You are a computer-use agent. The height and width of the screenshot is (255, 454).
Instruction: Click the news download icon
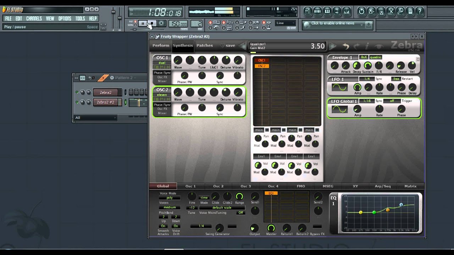[369, 25]
